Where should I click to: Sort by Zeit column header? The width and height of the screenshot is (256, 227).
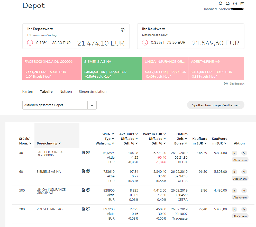coord(182,139)
